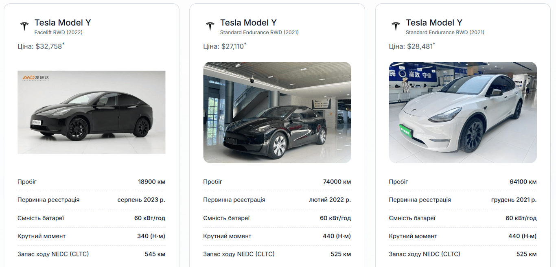Click Tesla Model Y title of Facelift card
Image resolution: width=556 pixels, height=267 pixels.
coord(62,22)
